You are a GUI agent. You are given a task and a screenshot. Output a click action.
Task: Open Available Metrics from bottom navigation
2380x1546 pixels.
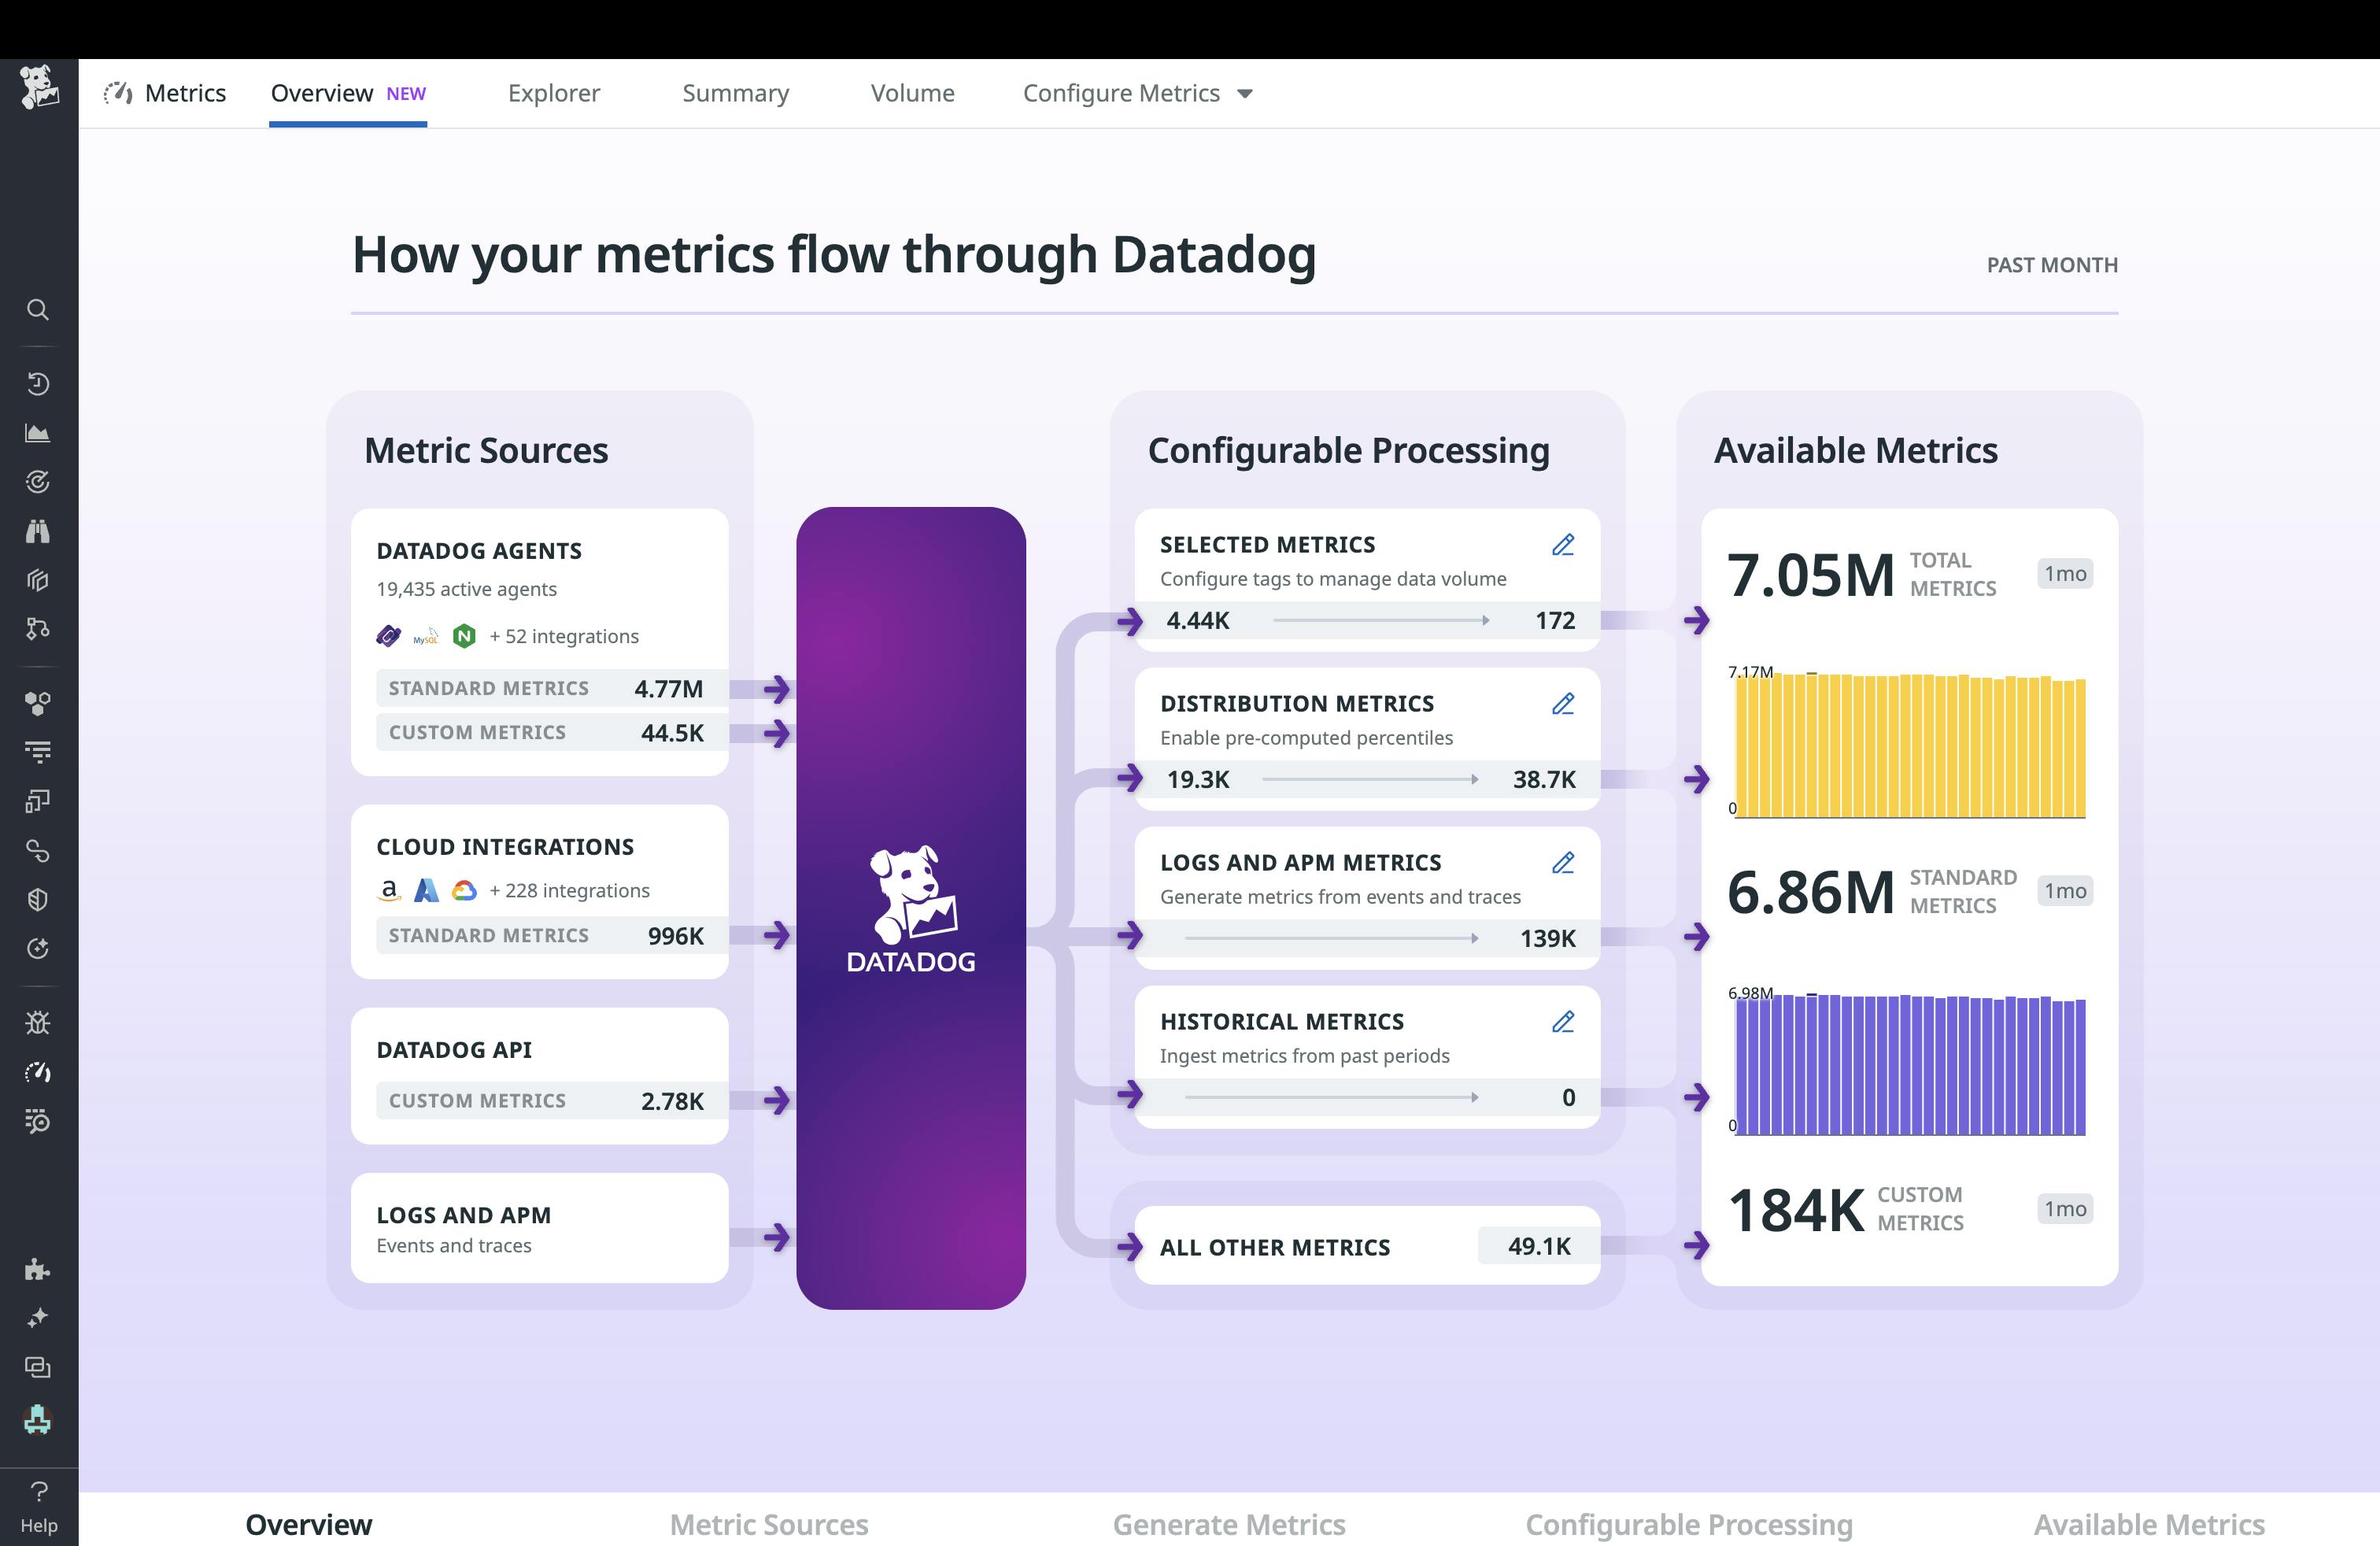[x=2149, y=1524]
